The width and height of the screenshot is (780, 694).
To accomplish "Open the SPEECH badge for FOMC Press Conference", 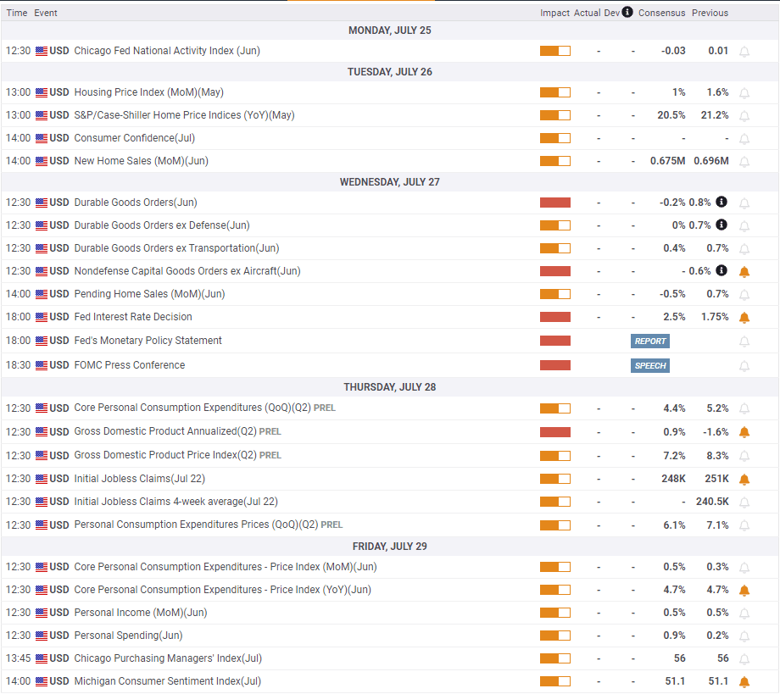I will click(649, 365).
